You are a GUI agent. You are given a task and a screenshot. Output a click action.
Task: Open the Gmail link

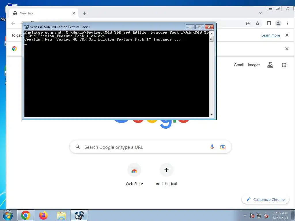239,65
